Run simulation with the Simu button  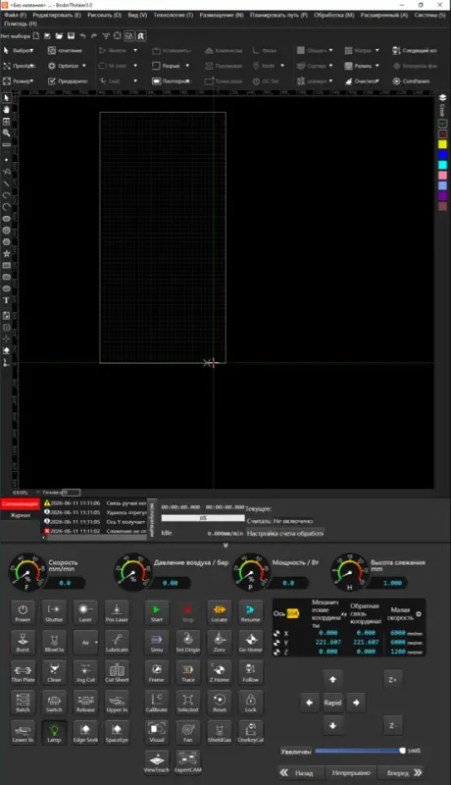pyautogui.click(x=157, y=643)
